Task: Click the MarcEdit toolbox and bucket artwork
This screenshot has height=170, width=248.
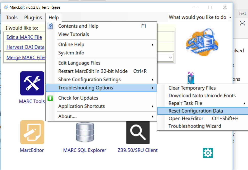Action: coord(202,42)
